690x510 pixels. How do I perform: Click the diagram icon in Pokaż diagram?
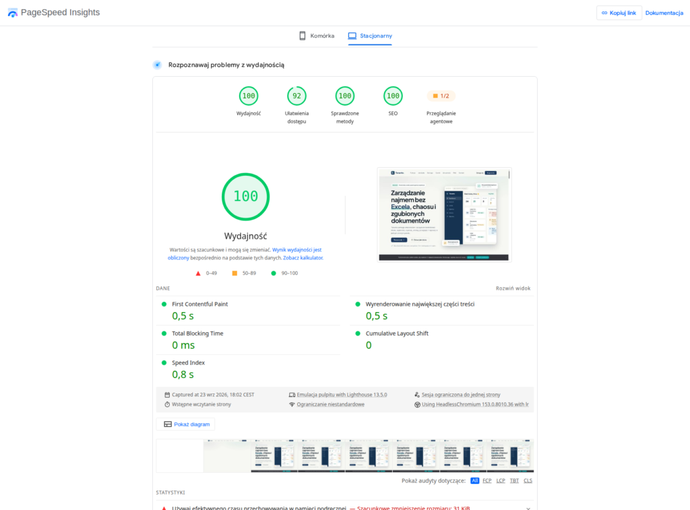tap(168, 424)
